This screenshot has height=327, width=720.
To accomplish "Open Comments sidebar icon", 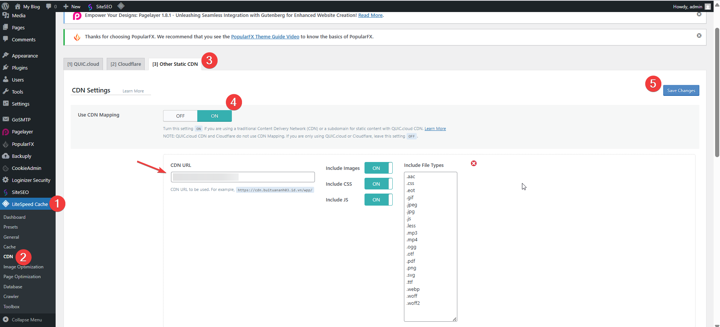I will click(x=6, y=39).
